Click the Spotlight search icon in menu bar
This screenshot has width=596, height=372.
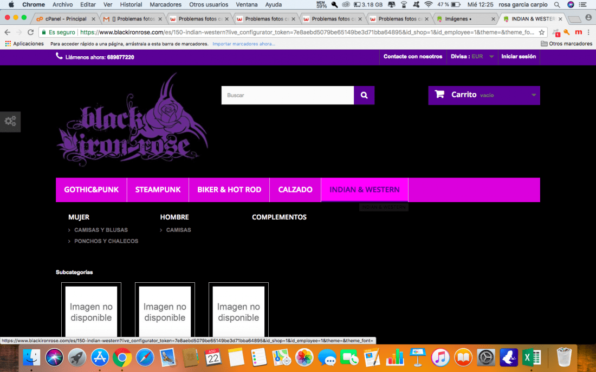tap(557, 4)
